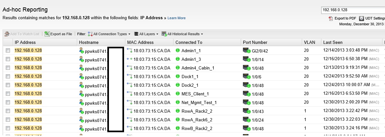Viewport: 385px width, 137px height.
Task: Check the box for Net_Mgmt_Test_1 row
Action: [8, 102]
